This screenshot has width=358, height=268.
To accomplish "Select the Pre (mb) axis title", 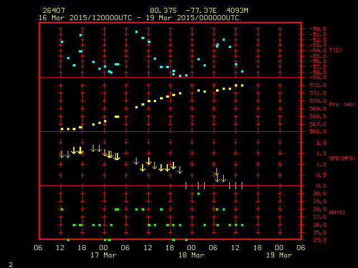I will [x=342, y=104].
